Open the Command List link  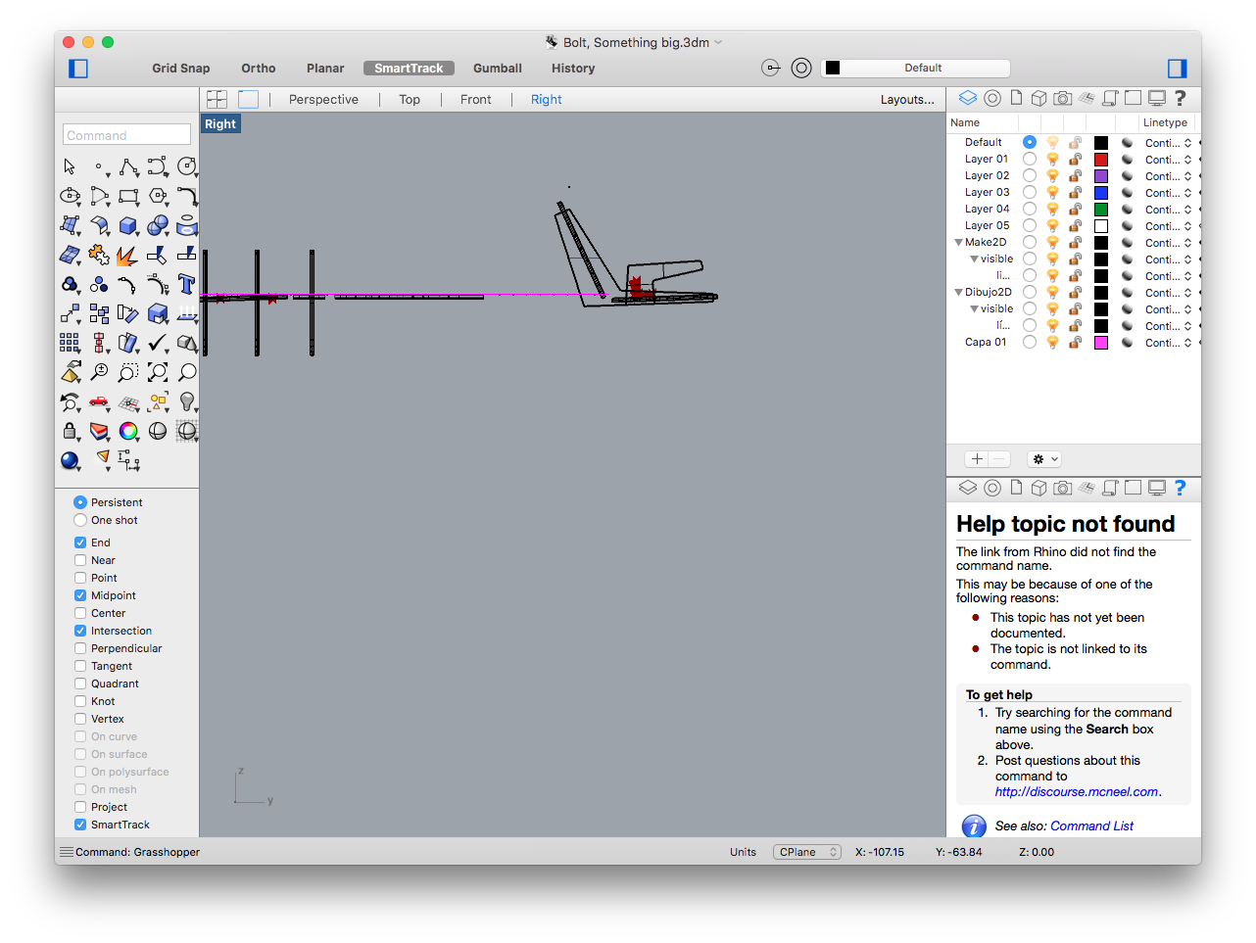click(1091, 825)
